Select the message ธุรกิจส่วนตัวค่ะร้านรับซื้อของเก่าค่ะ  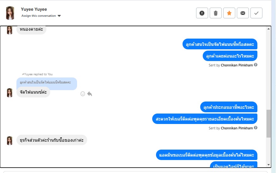pos(52,140)
